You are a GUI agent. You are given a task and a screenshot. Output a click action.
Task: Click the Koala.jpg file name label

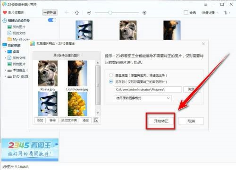coord(48,89)
